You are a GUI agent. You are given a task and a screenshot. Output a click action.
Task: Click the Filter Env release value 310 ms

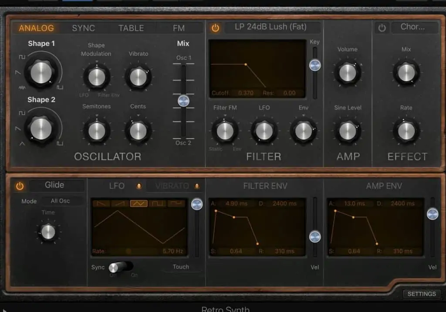click(x=284, y=251)
